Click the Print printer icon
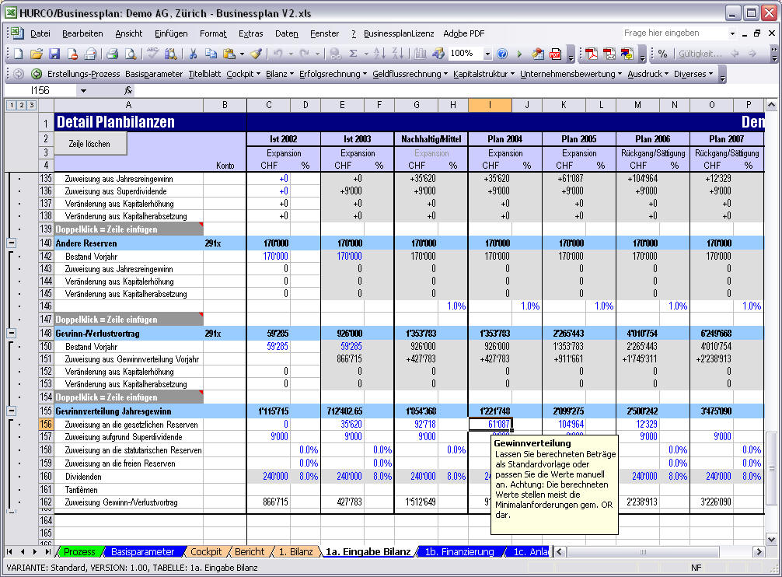The height and width of the screenshot is (577, 782). click(x=113, y=54)
